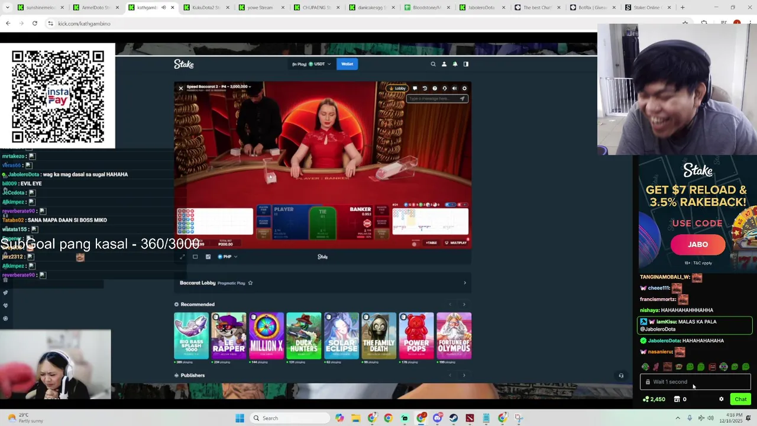Open the USDT balance currency dropdown

310,64
